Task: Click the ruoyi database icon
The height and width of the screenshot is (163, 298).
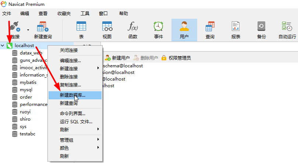Action: 15,112
